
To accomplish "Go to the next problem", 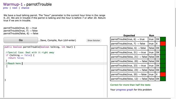I will click(15, 8).
